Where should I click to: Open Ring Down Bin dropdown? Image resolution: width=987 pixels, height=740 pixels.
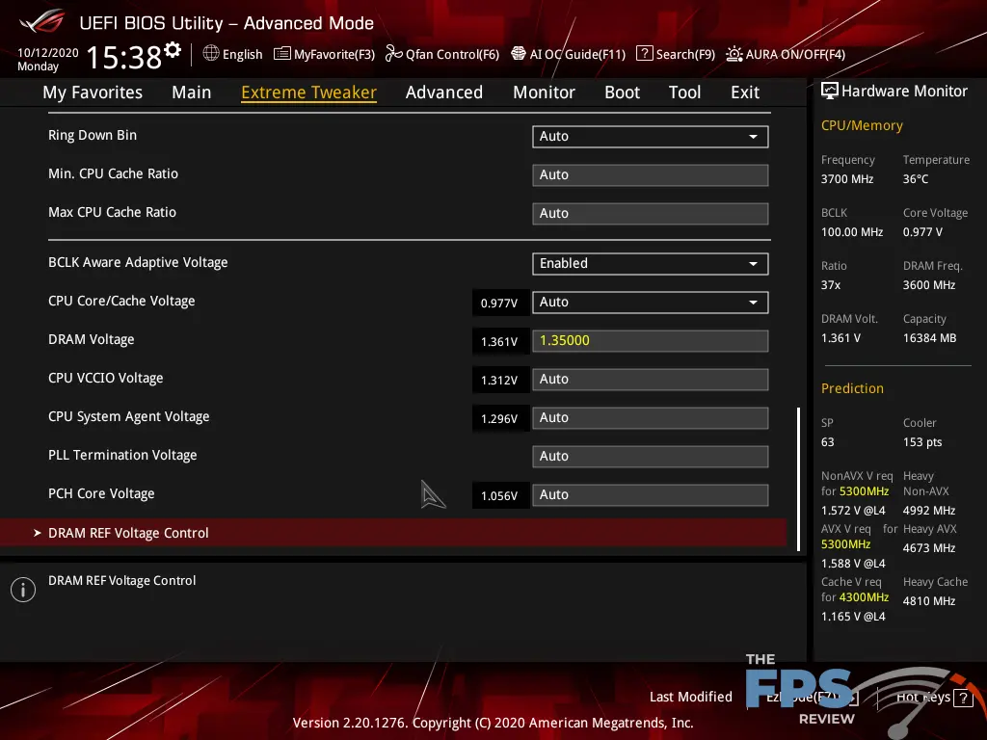coord(651,137)
